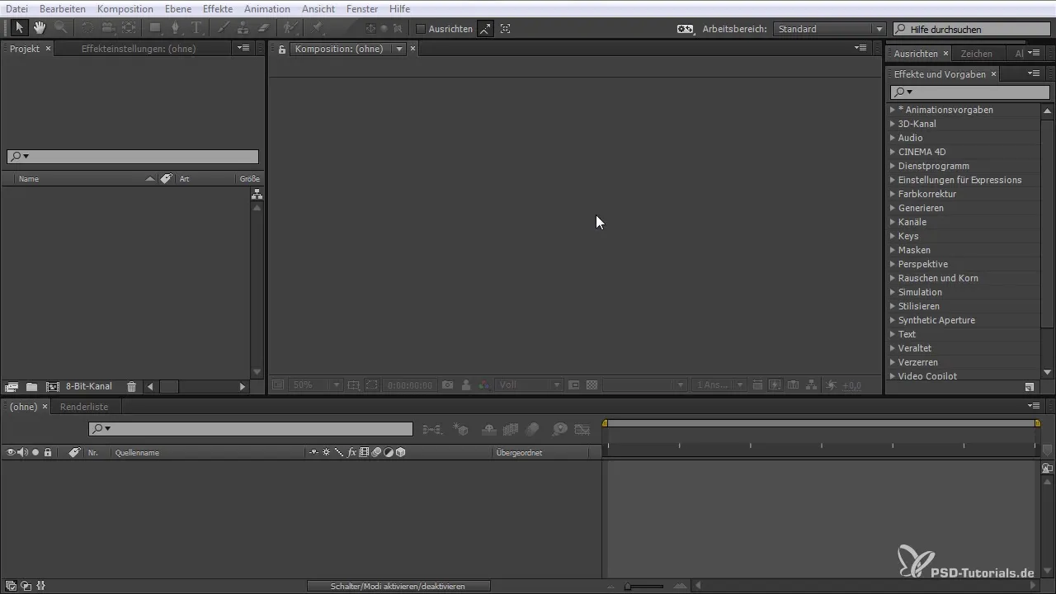This screenshot has width=1056, height=594.
Task: Open the Ebene menu
Action: click(x=177, y=8)
